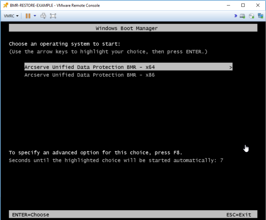266x220 pixels.
Task: Click the 'Choose an operating system to start' text
Action: pos(64,44)
